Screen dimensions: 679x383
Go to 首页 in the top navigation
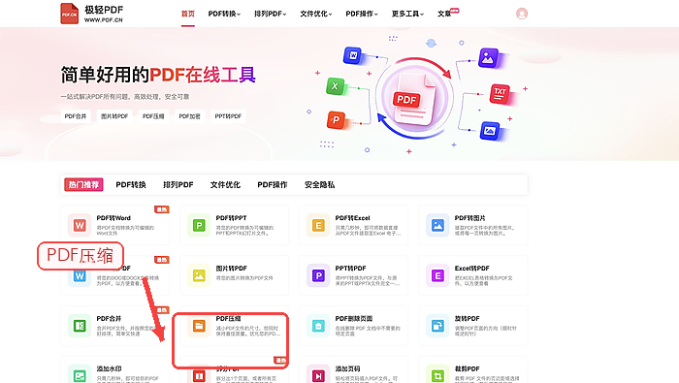(188, 14)
